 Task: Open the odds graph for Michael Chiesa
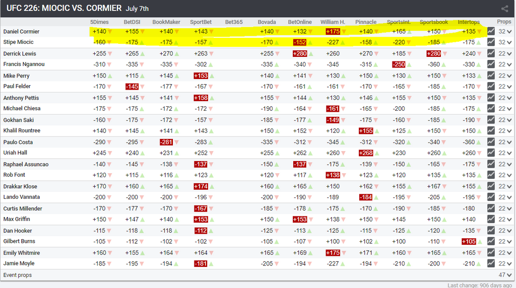491,108
